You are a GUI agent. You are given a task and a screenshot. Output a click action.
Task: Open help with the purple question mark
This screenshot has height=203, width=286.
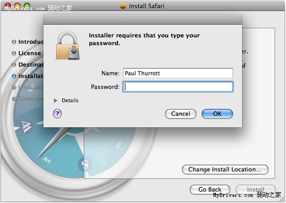tap(57, 113)
